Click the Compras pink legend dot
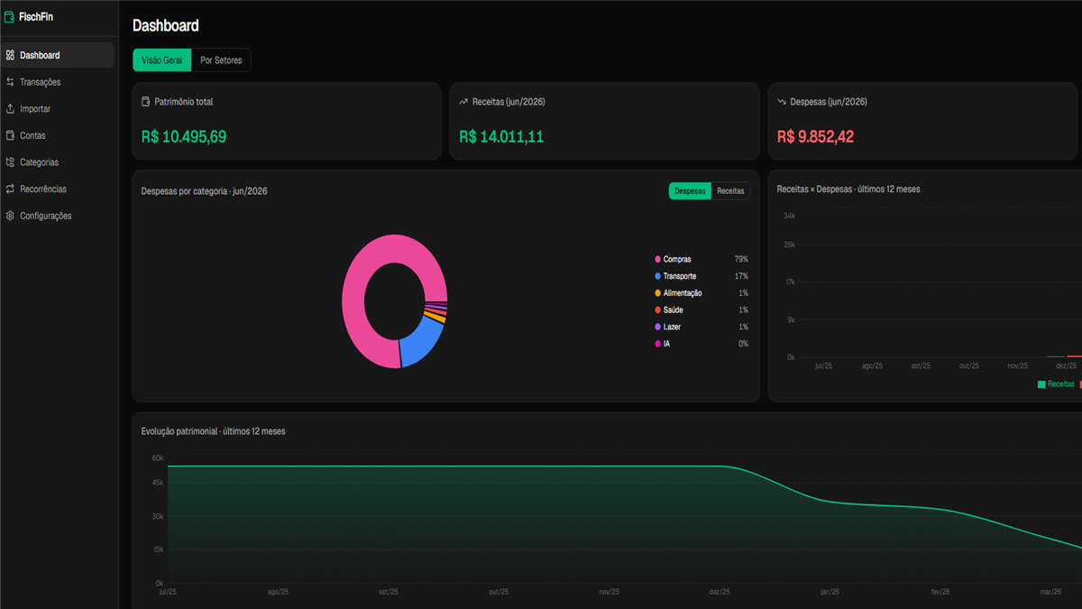Screen dimensions: 1082x609 pos(658,259)
